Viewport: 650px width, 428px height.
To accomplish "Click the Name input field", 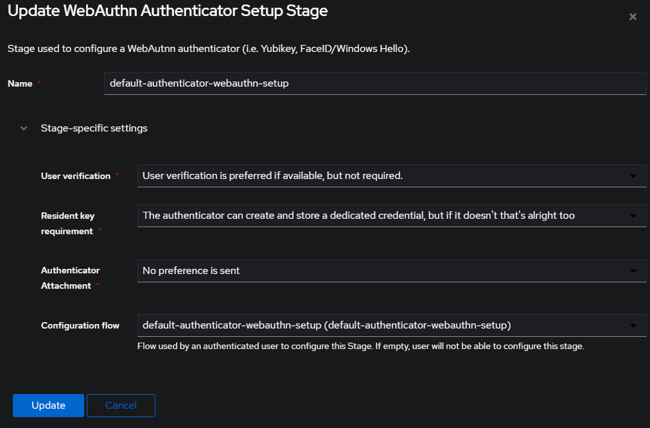I will point(375,83).
